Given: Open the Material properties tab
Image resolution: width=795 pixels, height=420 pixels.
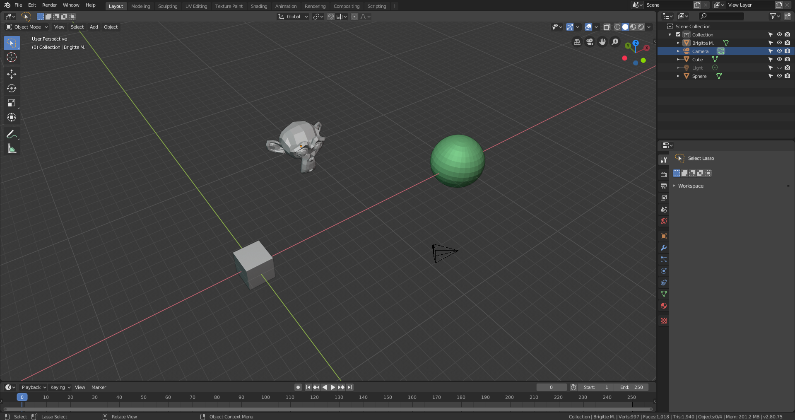Looking at the screenshot, I should coord(664,306).
